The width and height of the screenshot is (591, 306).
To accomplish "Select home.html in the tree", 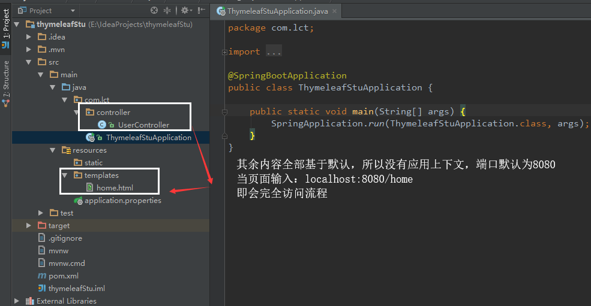I will [115, 188].
